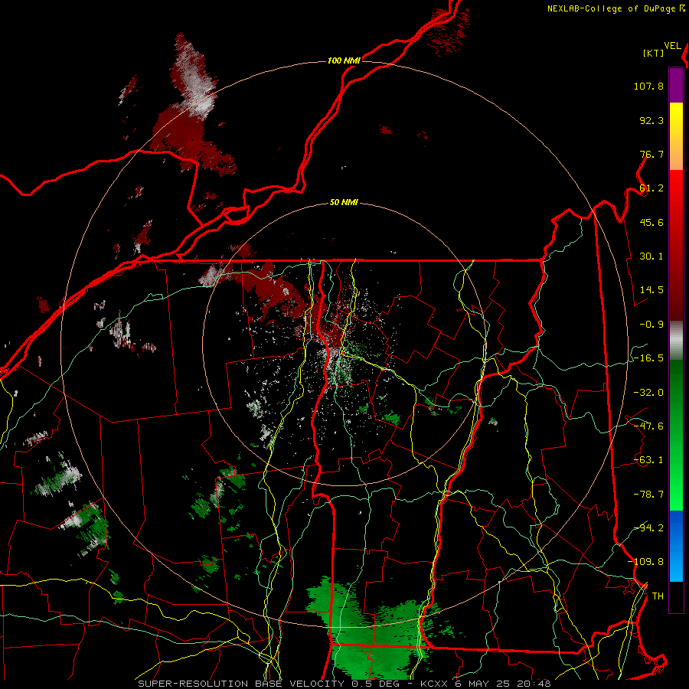Select the red segment of the velocity scale
The width and height of the screenshot is (689, 689).
coord(676,245)
